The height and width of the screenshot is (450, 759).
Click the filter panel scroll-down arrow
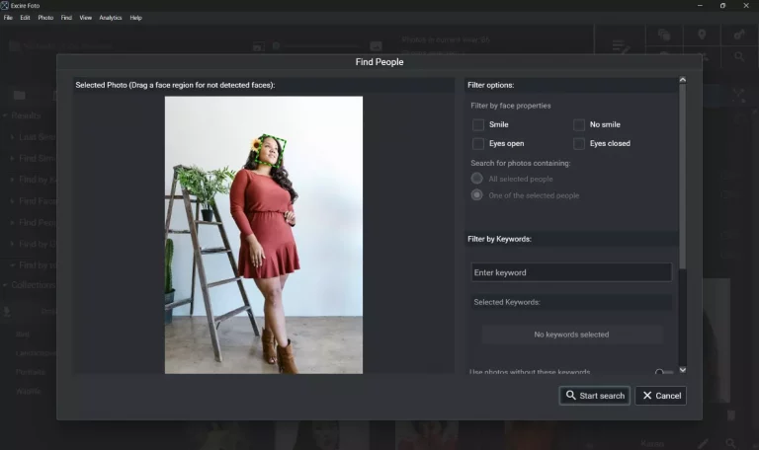(683, 370)
